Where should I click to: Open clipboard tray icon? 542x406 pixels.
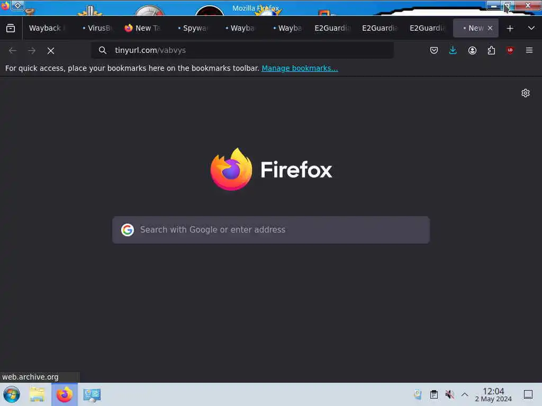434,394
